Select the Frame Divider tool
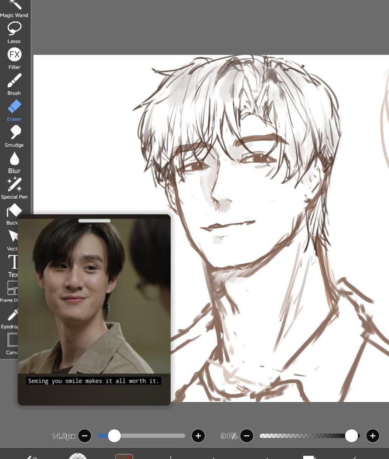 coord(9,292)
